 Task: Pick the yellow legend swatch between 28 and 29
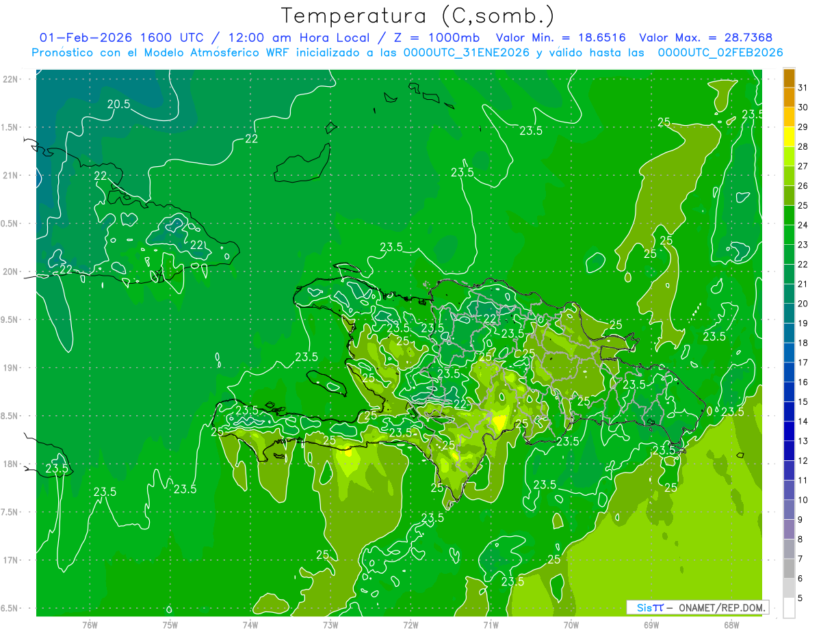789,136
